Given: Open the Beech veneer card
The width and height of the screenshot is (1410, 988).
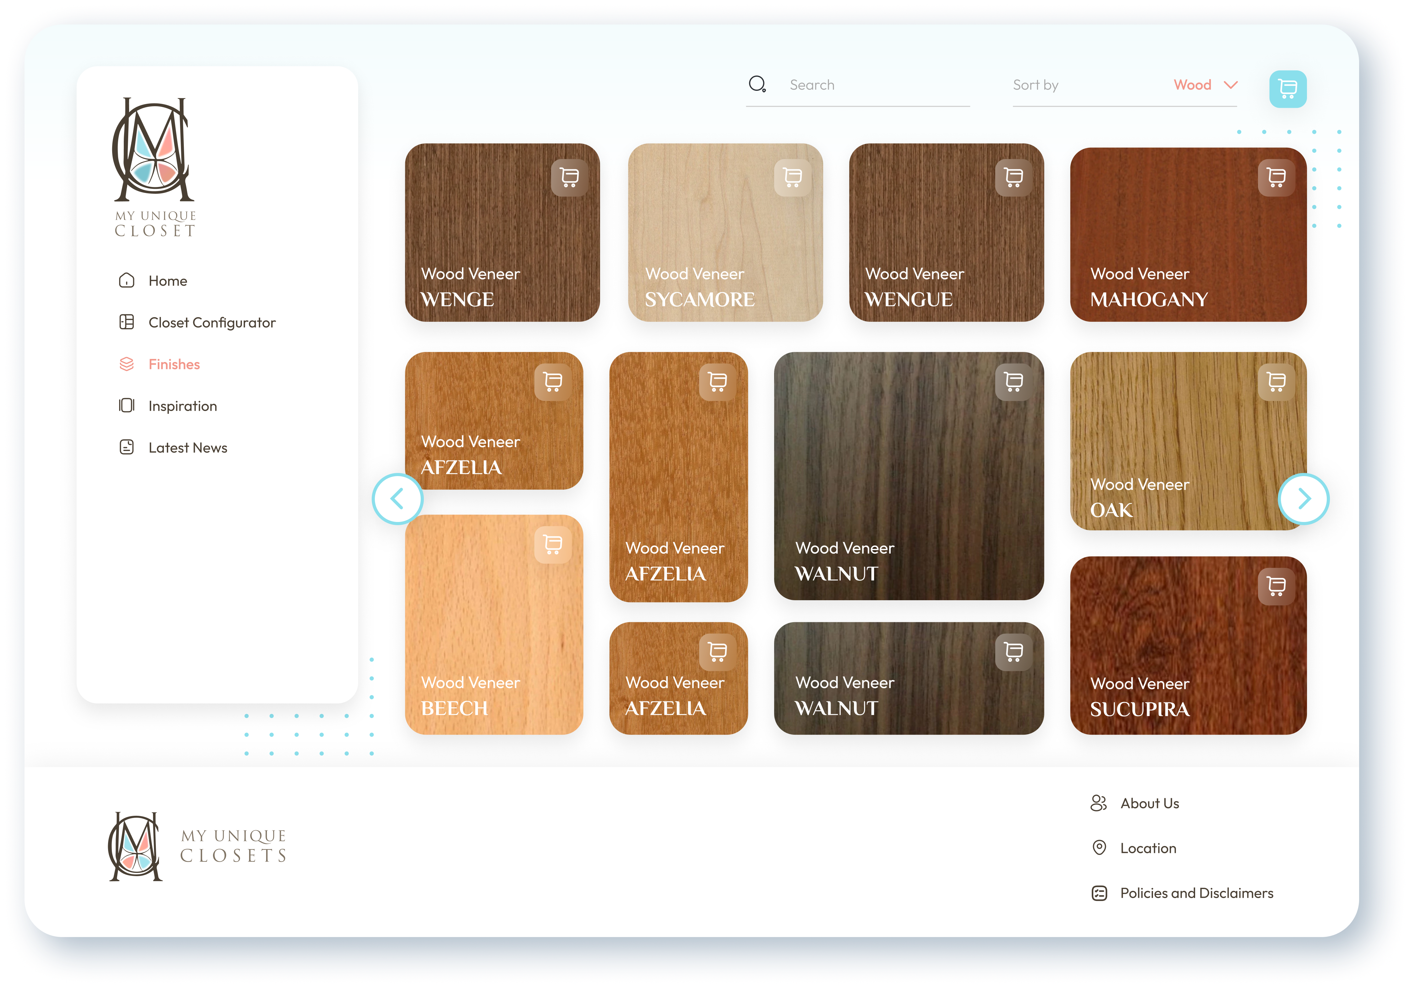Looking at the screenshot, I should pos(494,624).
